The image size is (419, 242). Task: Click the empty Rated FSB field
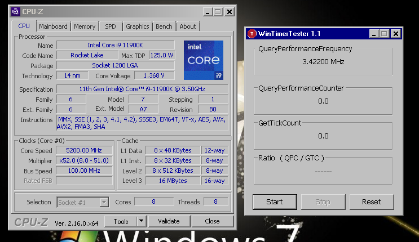[x=84, y=181]
